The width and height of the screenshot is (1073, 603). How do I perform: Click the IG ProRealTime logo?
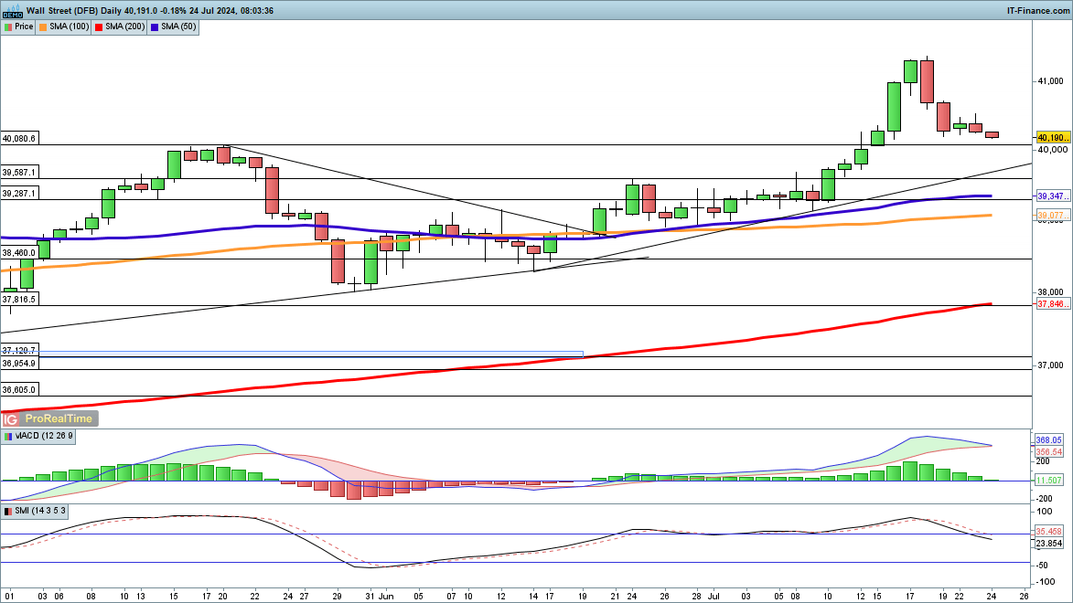point(49,418)
